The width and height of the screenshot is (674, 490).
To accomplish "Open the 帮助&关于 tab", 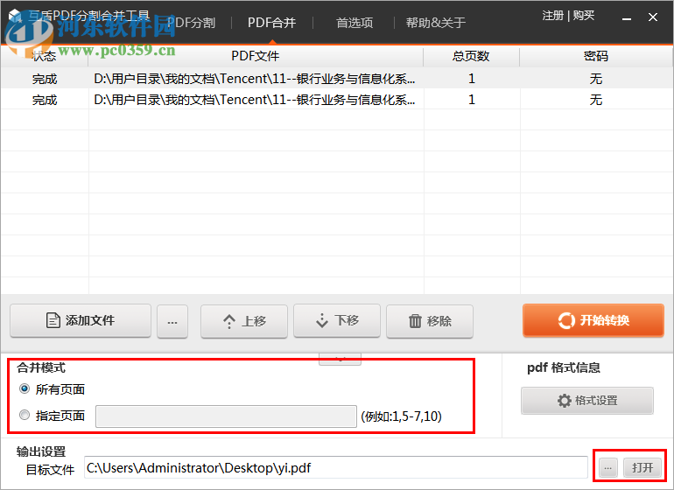I will point(435,23).
